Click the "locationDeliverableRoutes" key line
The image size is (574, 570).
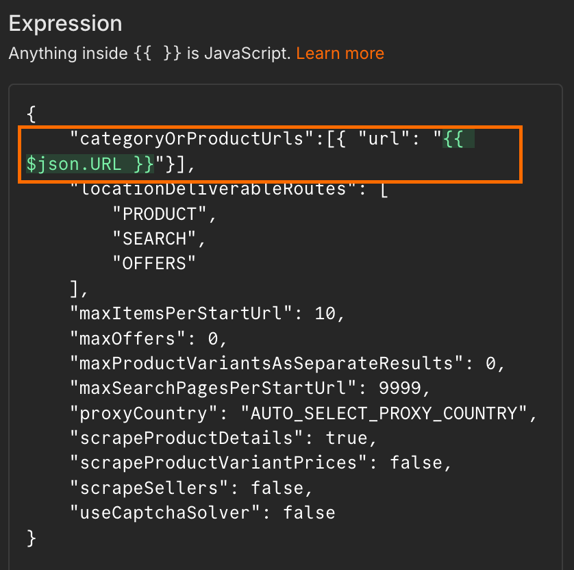click(229, 190)
